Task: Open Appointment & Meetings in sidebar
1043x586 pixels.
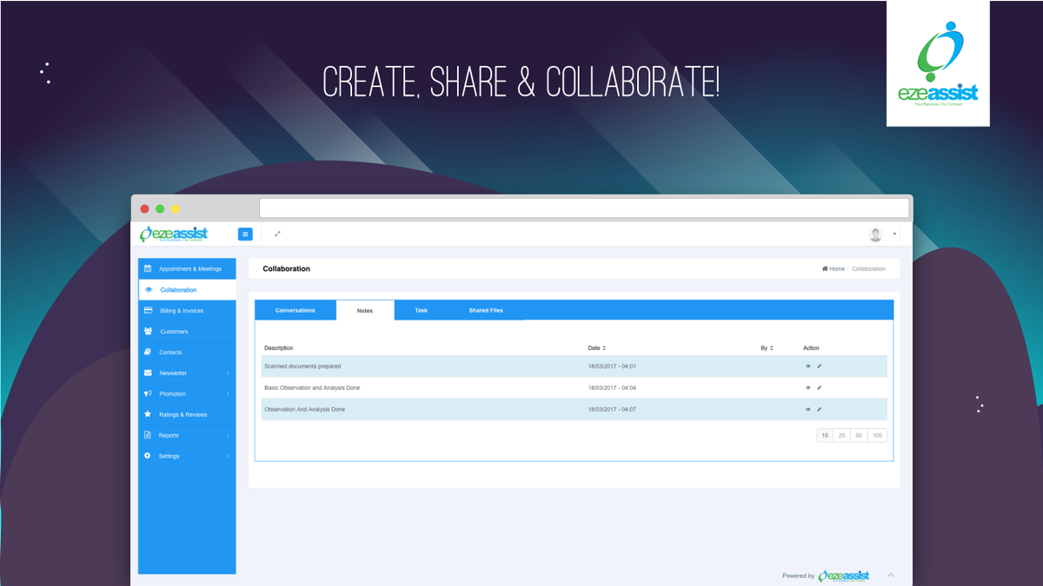Action: point(187,269)
